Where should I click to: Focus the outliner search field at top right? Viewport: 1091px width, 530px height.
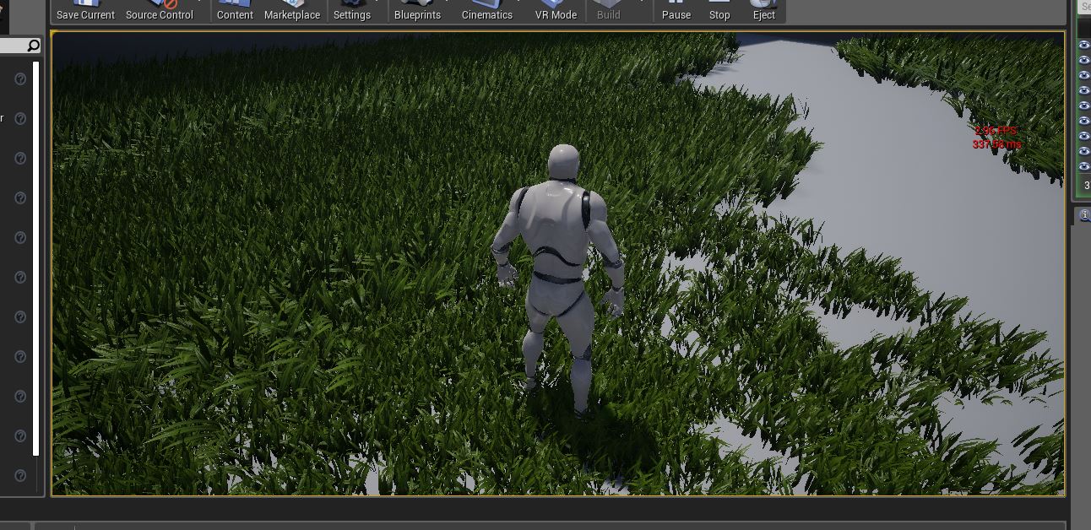click(x=1086, y=7)
